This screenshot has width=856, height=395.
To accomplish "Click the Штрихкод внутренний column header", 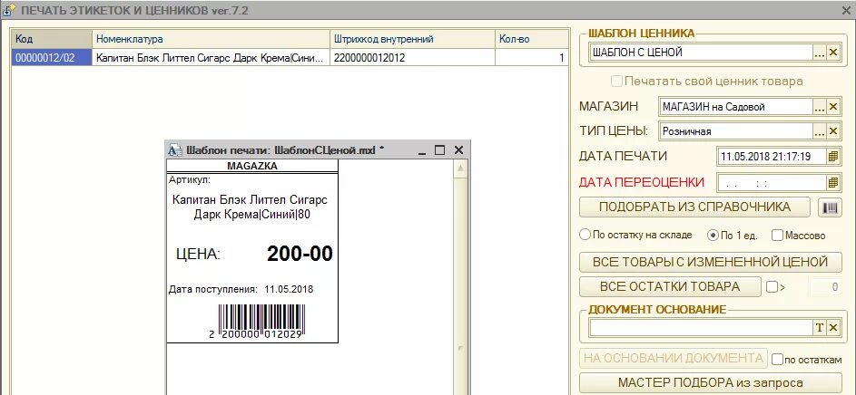I will (x=413, y=39).
